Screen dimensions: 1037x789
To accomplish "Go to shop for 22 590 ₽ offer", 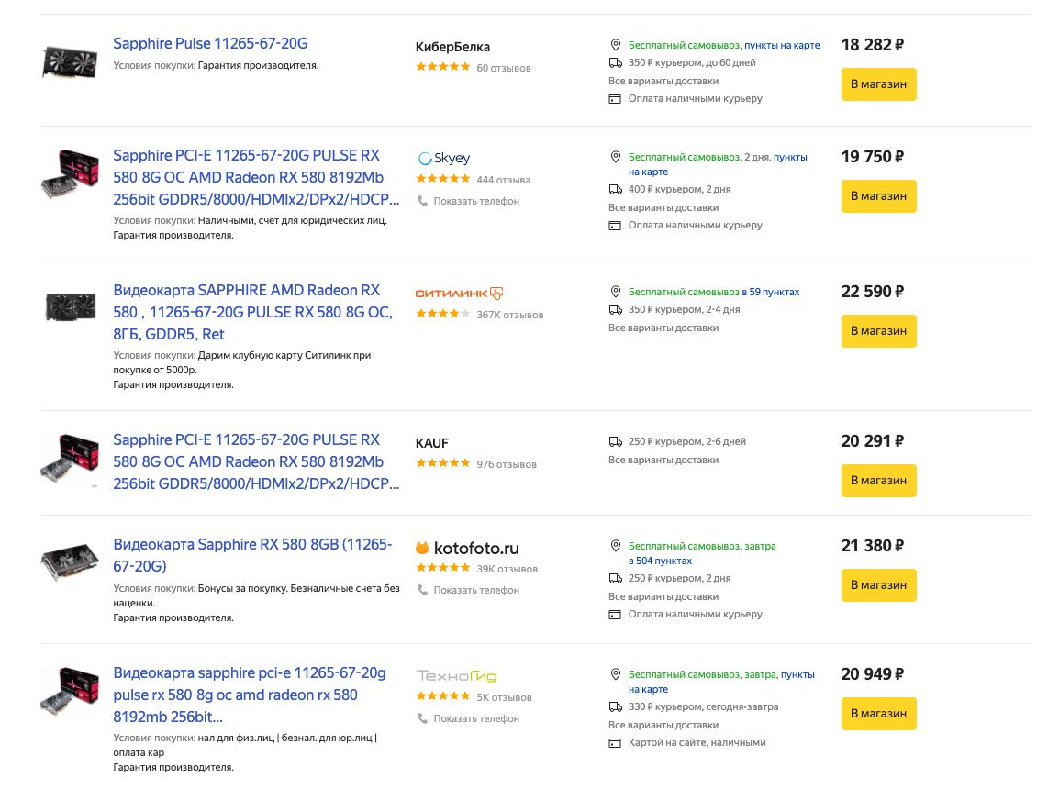I will [878, 330].
